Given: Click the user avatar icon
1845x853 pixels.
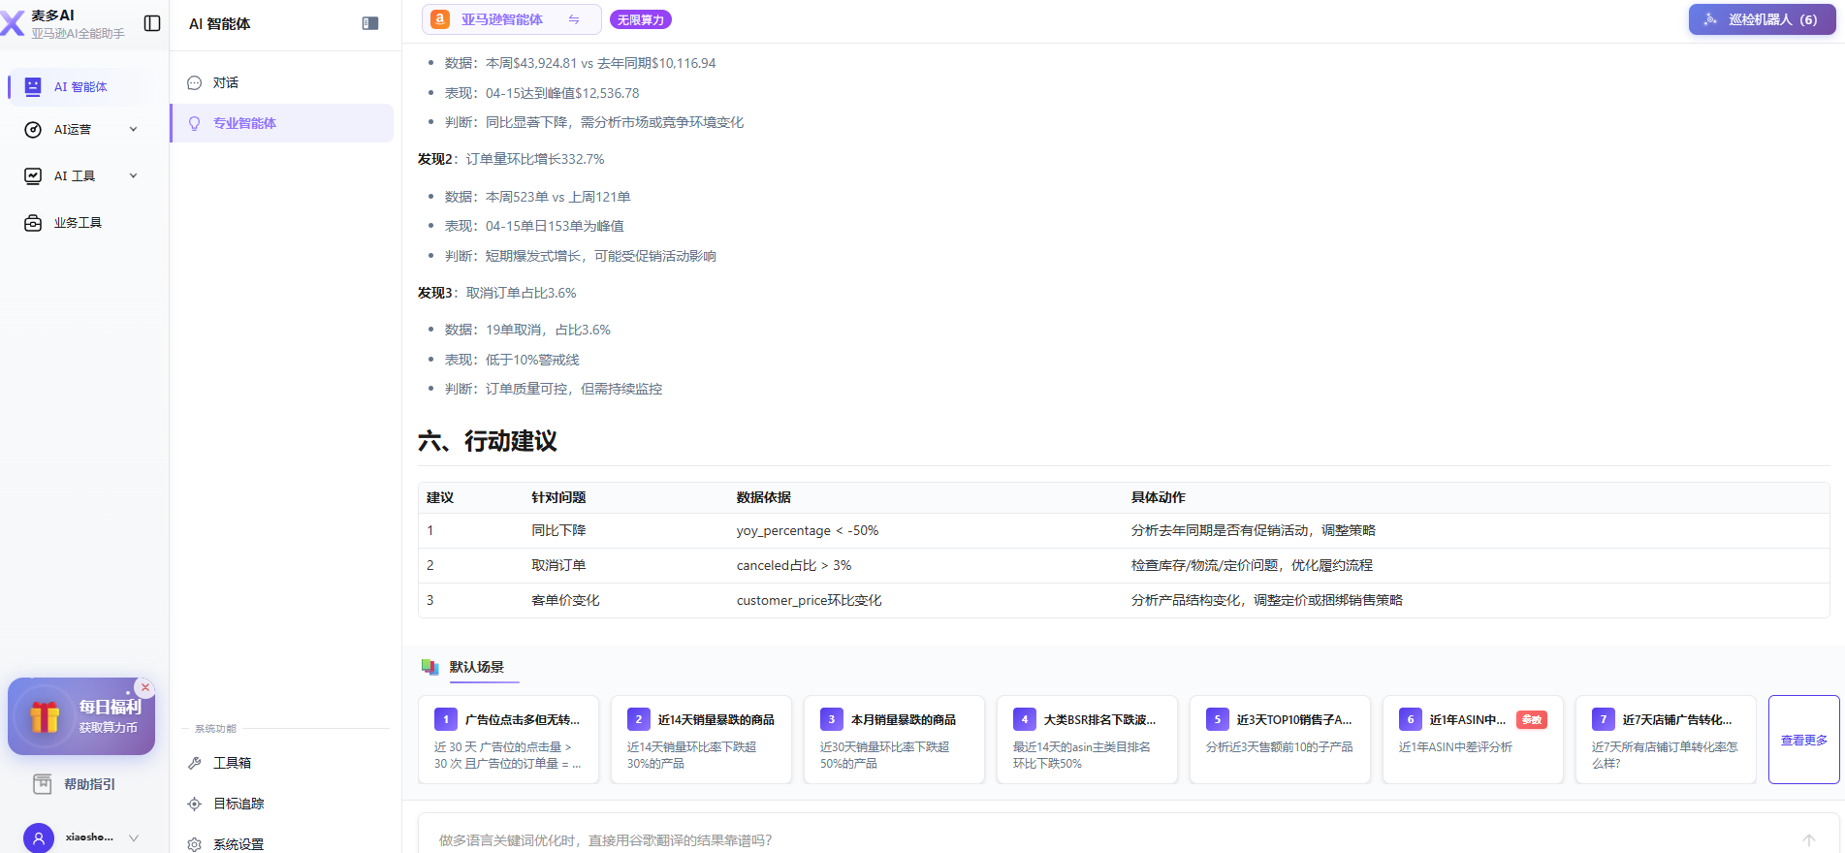Looking at the screenshot, I should pyautogui.click(x=39, y=837).
